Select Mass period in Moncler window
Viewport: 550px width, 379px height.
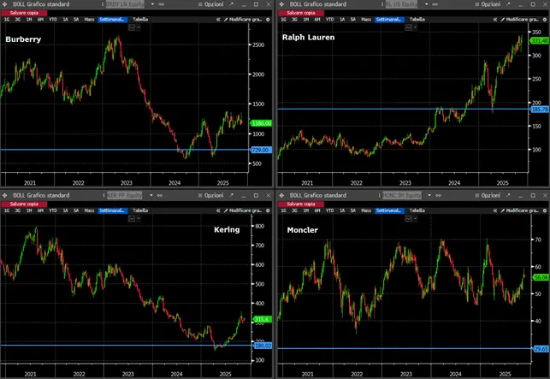(x=366, y=210)
